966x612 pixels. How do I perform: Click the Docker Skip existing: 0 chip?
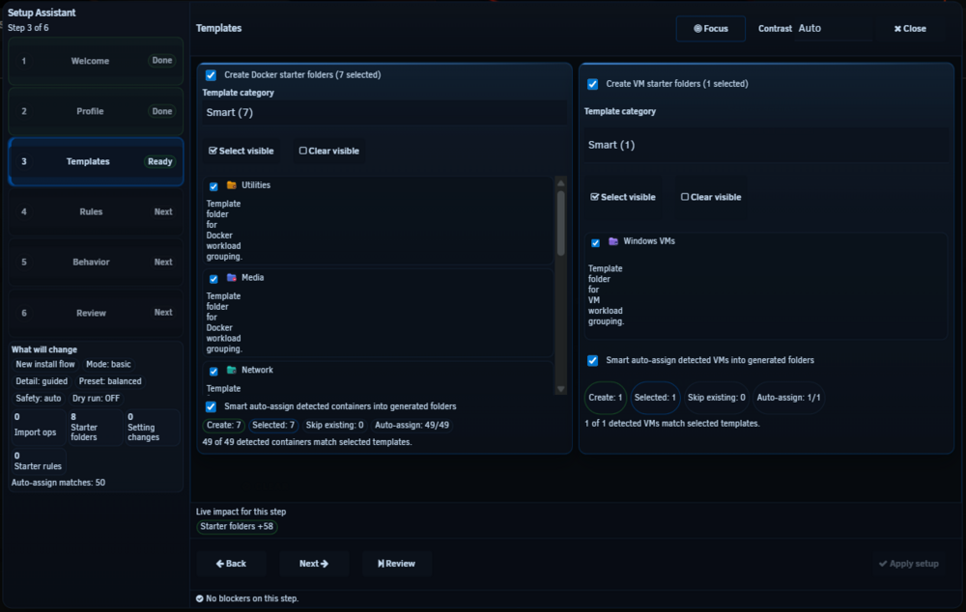[x=334, y=426]
